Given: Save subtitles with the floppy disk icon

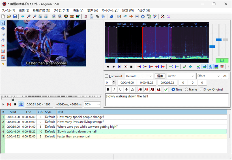Looking at the screenshot, I should pyautogui.click(x=15, y=16).
